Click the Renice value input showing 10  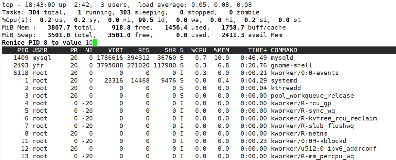(89, 43)
